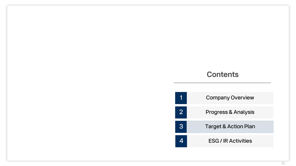Click the word "Company" in entry one

click(218, 98)
